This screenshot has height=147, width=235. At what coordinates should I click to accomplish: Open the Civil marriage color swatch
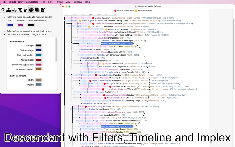39,50
